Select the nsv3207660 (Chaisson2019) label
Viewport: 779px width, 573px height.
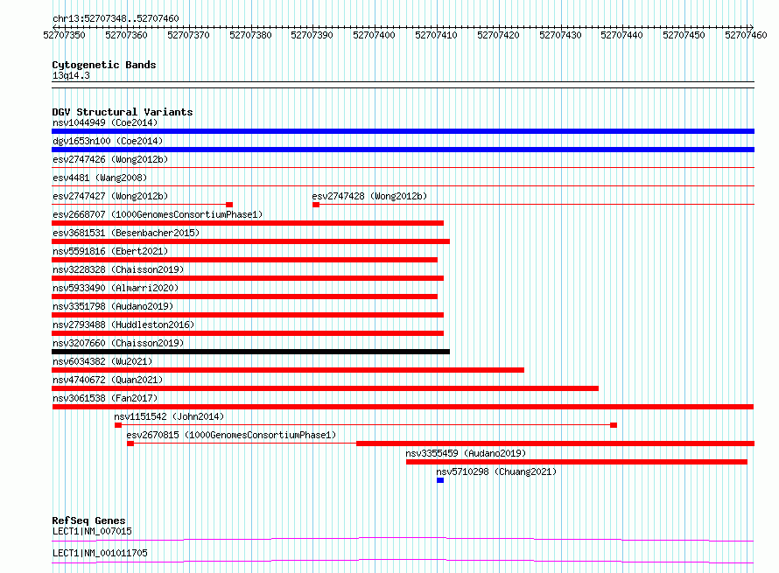pos(118,343)
